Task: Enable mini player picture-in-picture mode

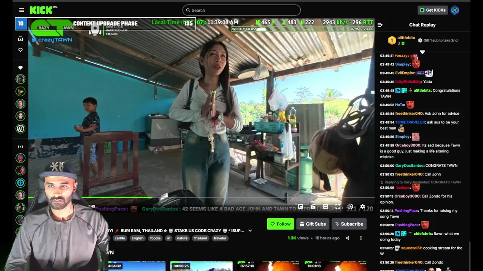Action: pyautogui.click(x=300, y=207)
